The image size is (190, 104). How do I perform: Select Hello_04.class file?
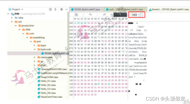(48, 93)
